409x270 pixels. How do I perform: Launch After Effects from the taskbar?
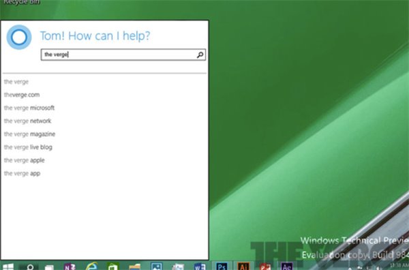click(x=286, y=267)
